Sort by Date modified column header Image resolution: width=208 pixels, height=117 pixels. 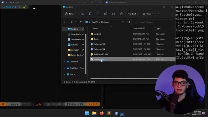point(139,29)
